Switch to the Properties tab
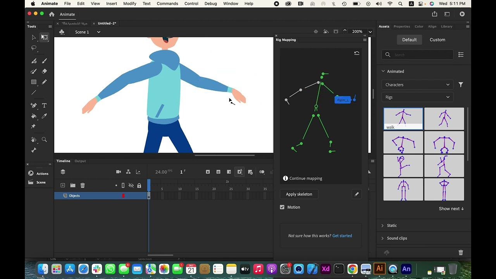 coord(401,26)
